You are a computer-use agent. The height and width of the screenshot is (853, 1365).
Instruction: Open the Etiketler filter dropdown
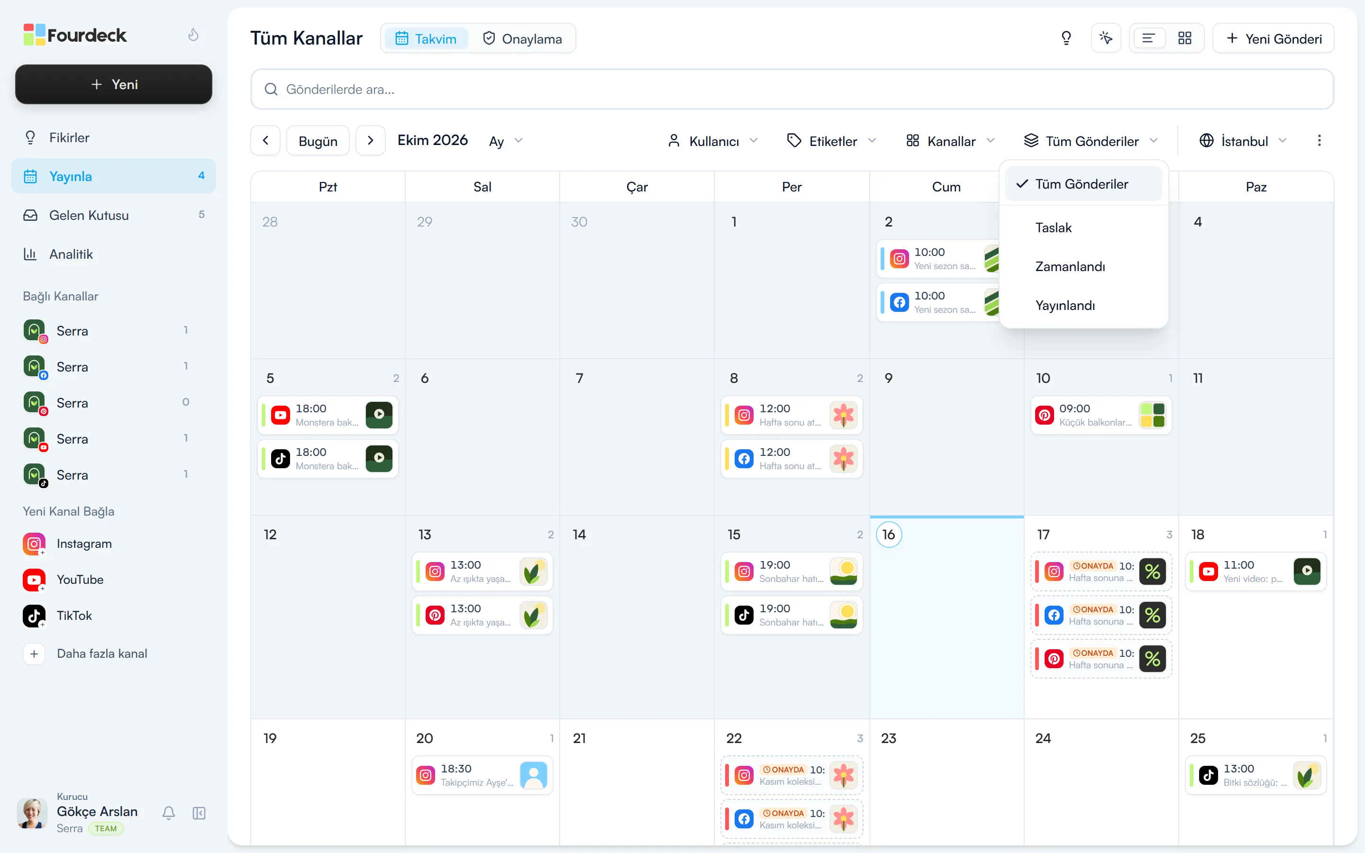[x=832, y=141]
